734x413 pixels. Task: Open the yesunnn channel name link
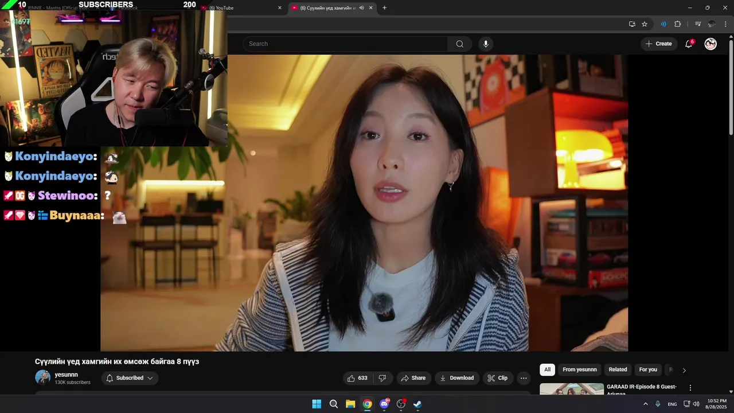point(66,375)
